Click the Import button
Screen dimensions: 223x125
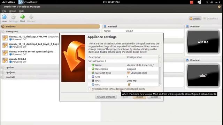[139, 97]
